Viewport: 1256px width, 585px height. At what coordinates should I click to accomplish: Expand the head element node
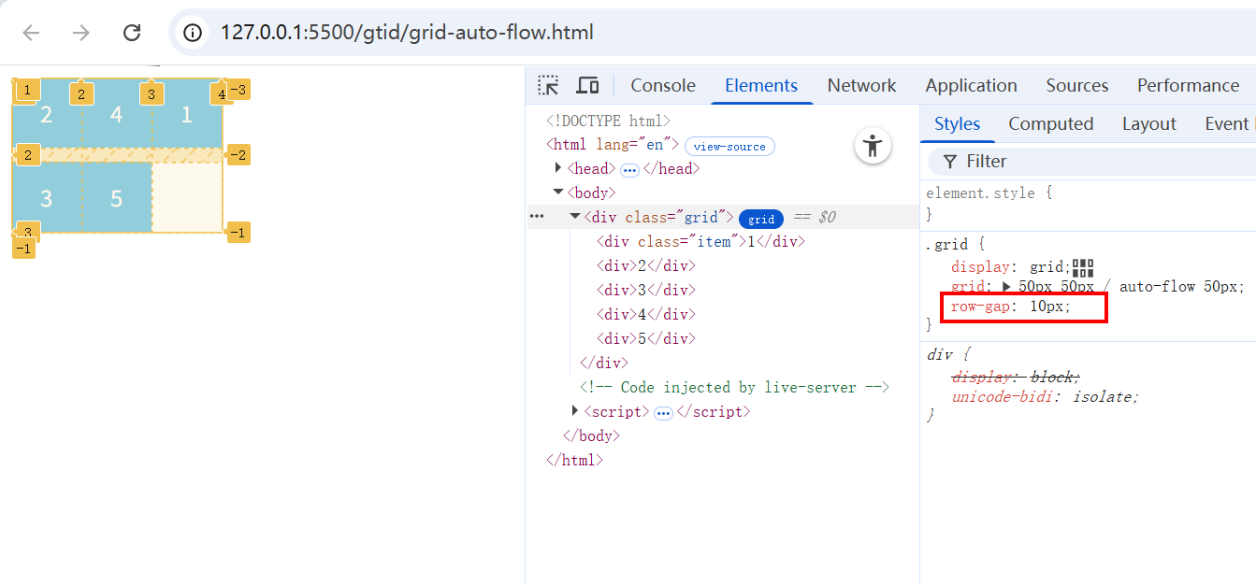coord(558,168)
